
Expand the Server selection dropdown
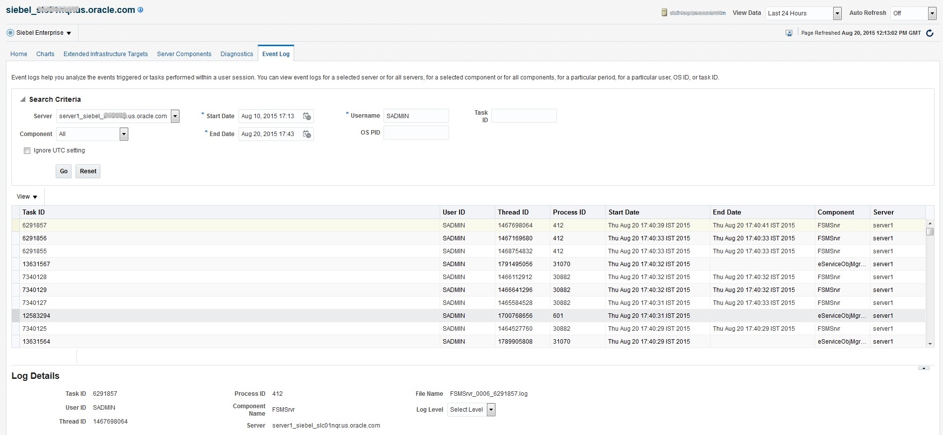175,116
